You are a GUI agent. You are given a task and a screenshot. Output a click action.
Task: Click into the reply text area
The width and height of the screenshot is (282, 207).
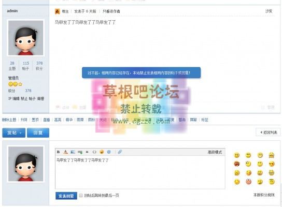(x=140, y=172)
